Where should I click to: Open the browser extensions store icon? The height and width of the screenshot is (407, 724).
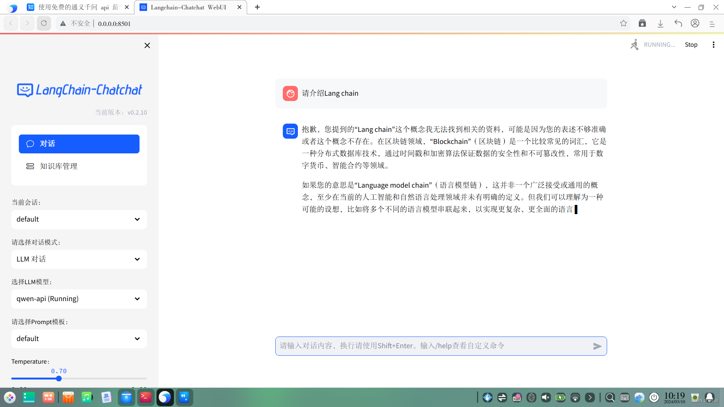pos(642,23)
